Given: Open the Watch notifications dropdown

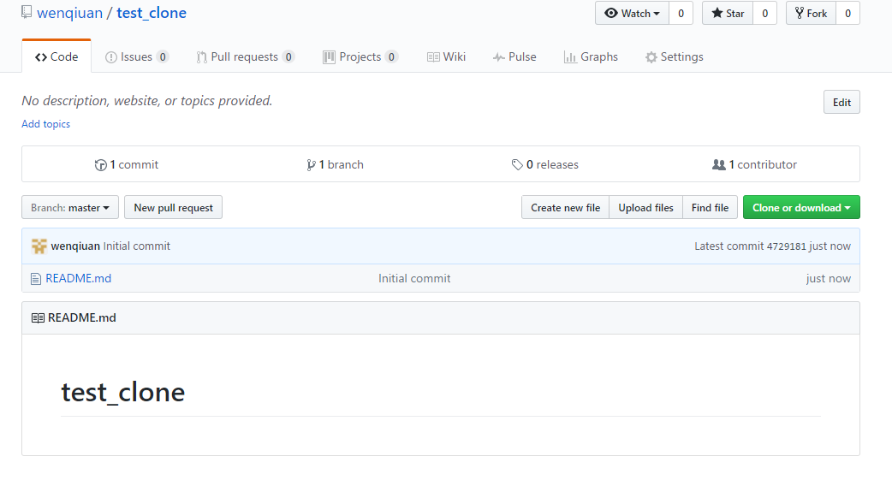Looking at the screenshot, I should 632,13.
